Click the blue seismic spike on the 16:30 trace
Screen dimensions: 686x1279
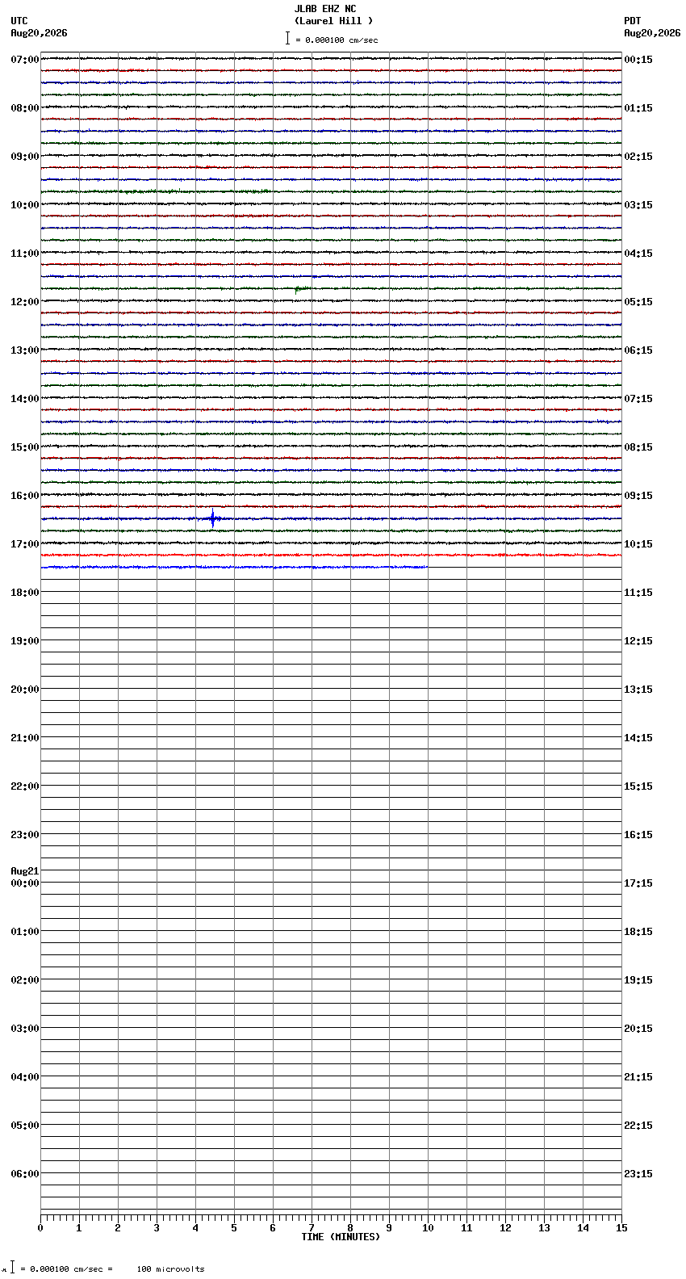click(213, 518)
